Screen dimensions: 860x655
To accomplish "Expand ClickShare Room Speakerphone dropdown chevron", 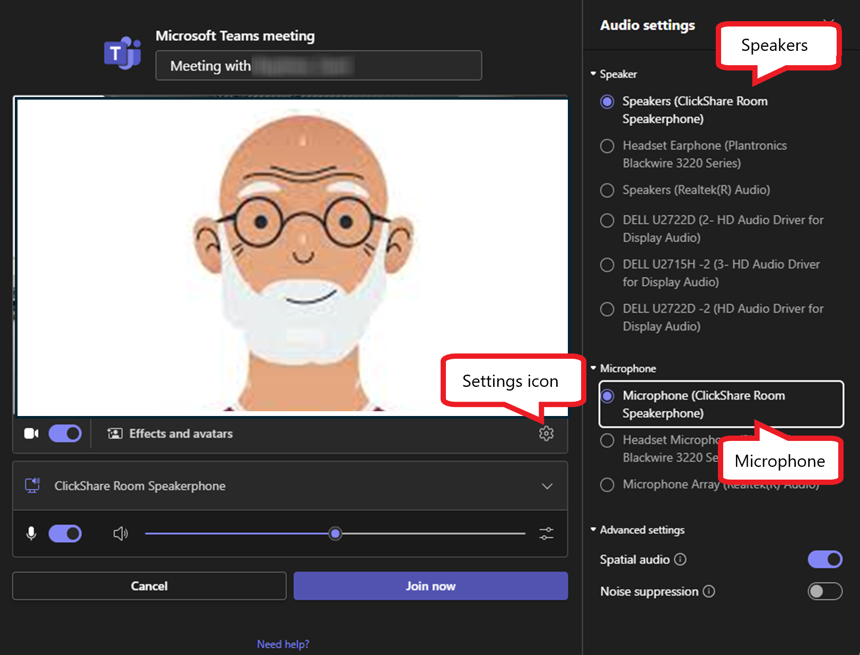I will tap(547, 486).
